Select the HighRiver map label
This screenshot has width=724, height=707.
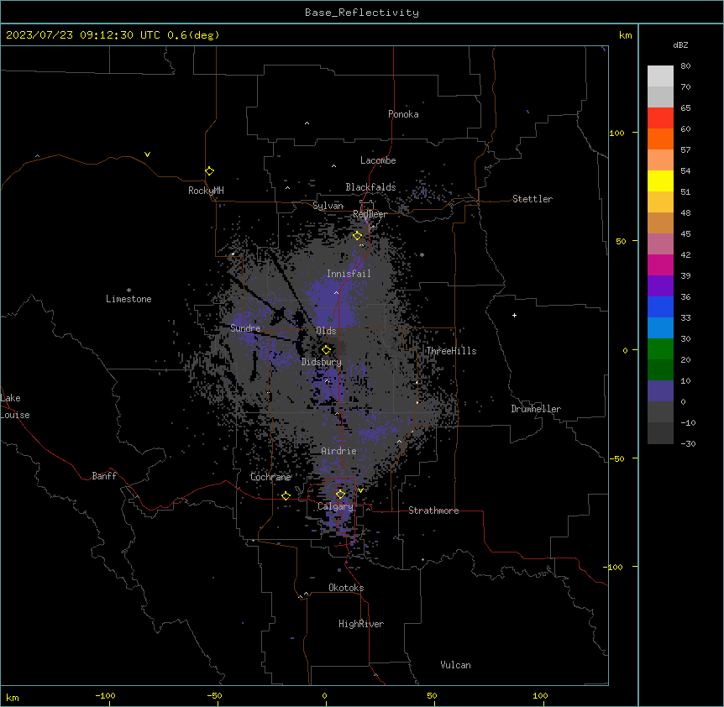361,624
